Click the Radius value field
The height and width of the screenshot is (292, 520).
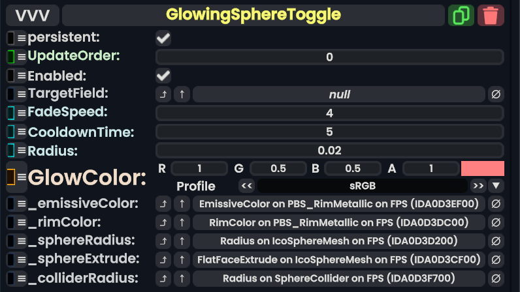[x=329, y=151]
